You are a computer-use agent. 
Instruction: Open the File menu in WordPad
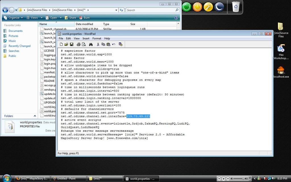(x=61, y=38)
